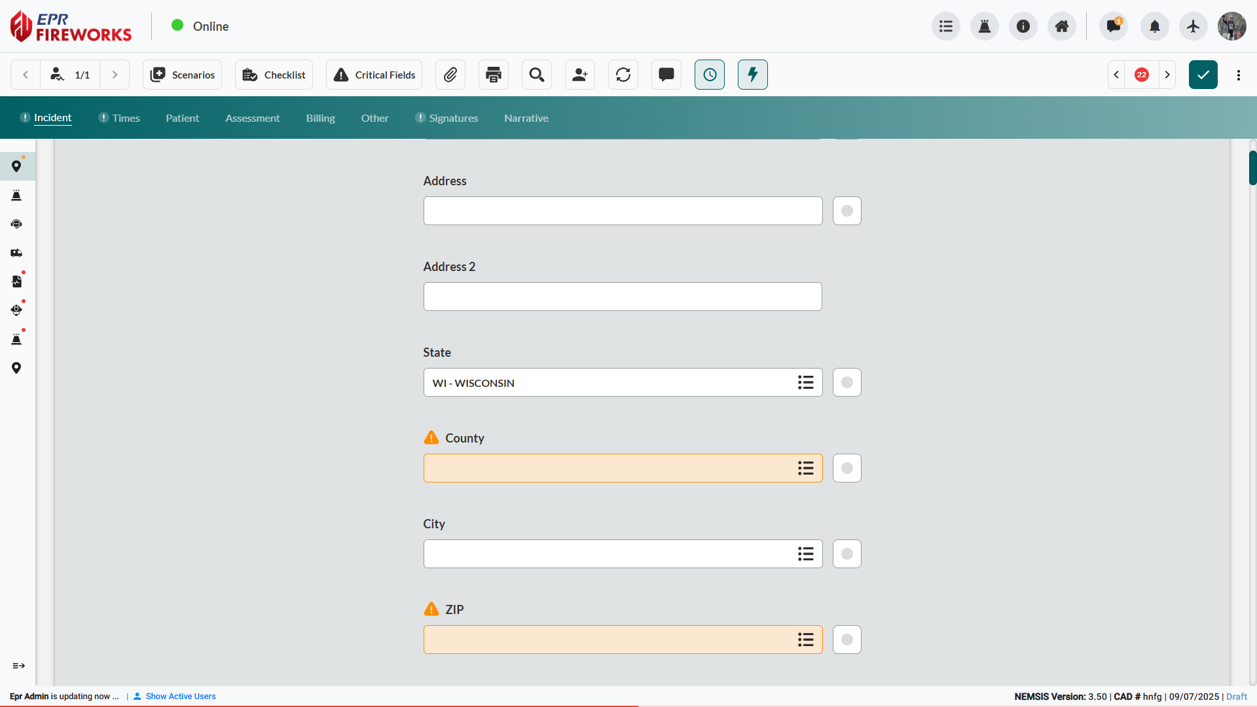Image resolution: width=1257 pixels, height=707 pixels.
Task: Toggle the radio button beside ZIP
Action: coord(847,640)
